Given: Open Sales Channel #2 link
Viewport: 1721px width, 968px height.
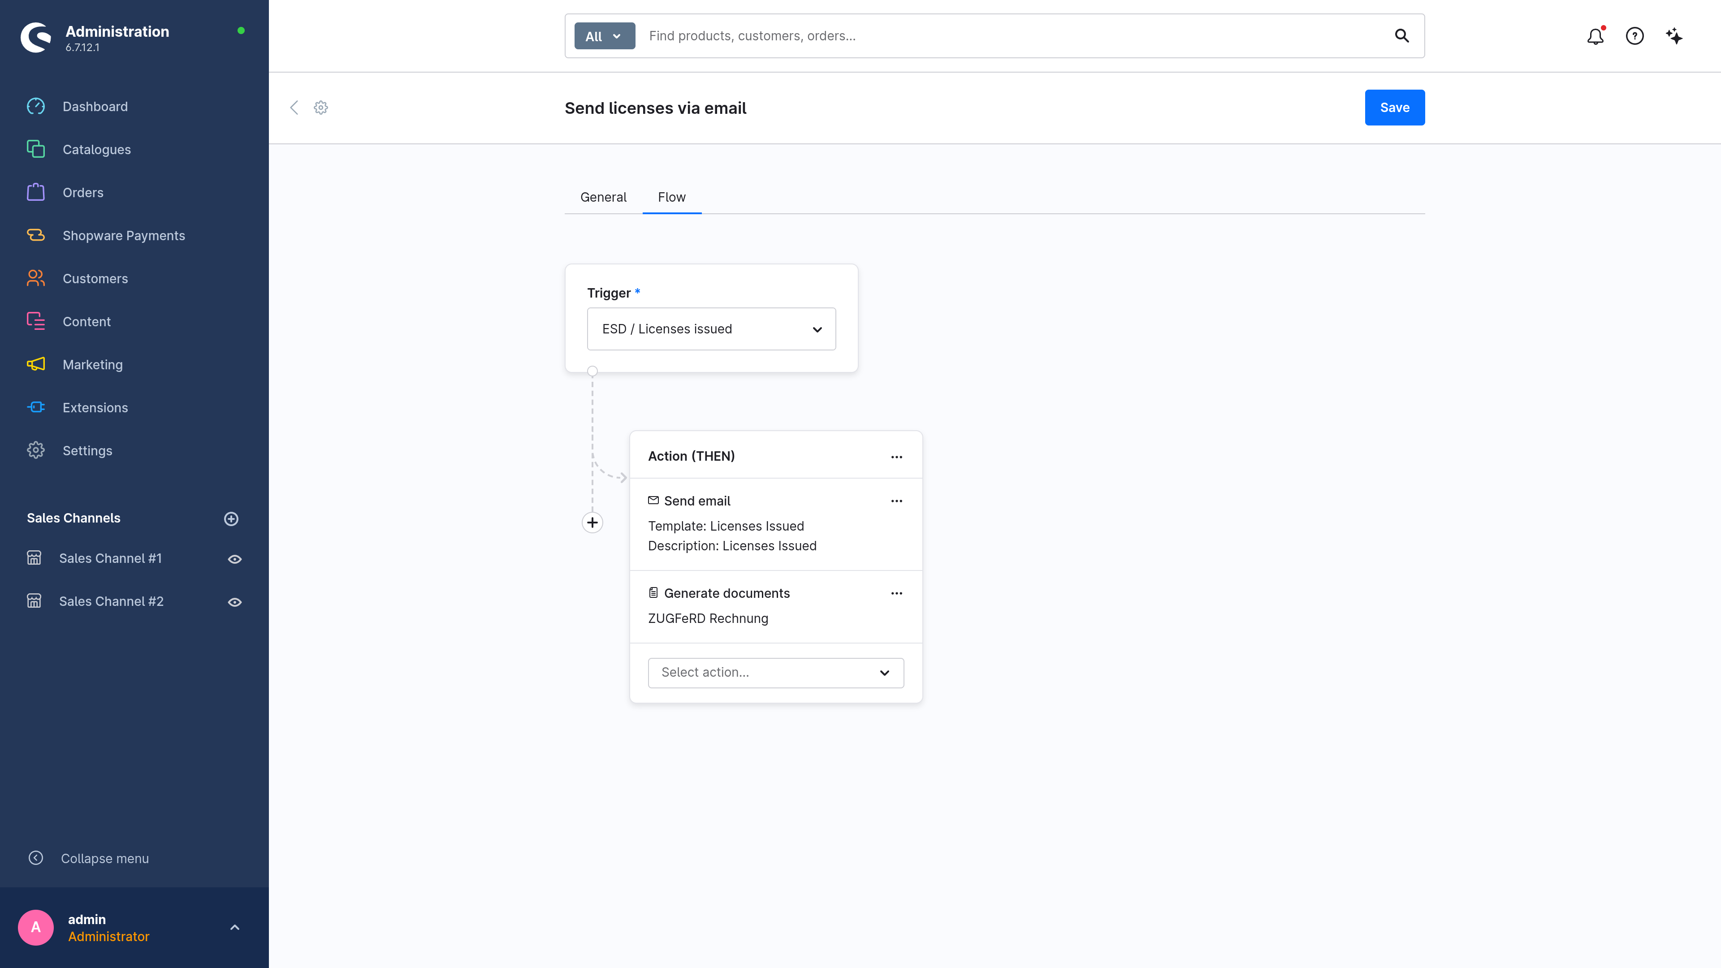Looking at the screenshot, I should pyautogui.click(x=111, y=601).
